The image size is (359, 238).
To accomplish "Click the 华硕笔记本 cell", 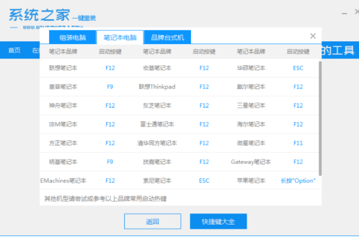I will [251, 68].
